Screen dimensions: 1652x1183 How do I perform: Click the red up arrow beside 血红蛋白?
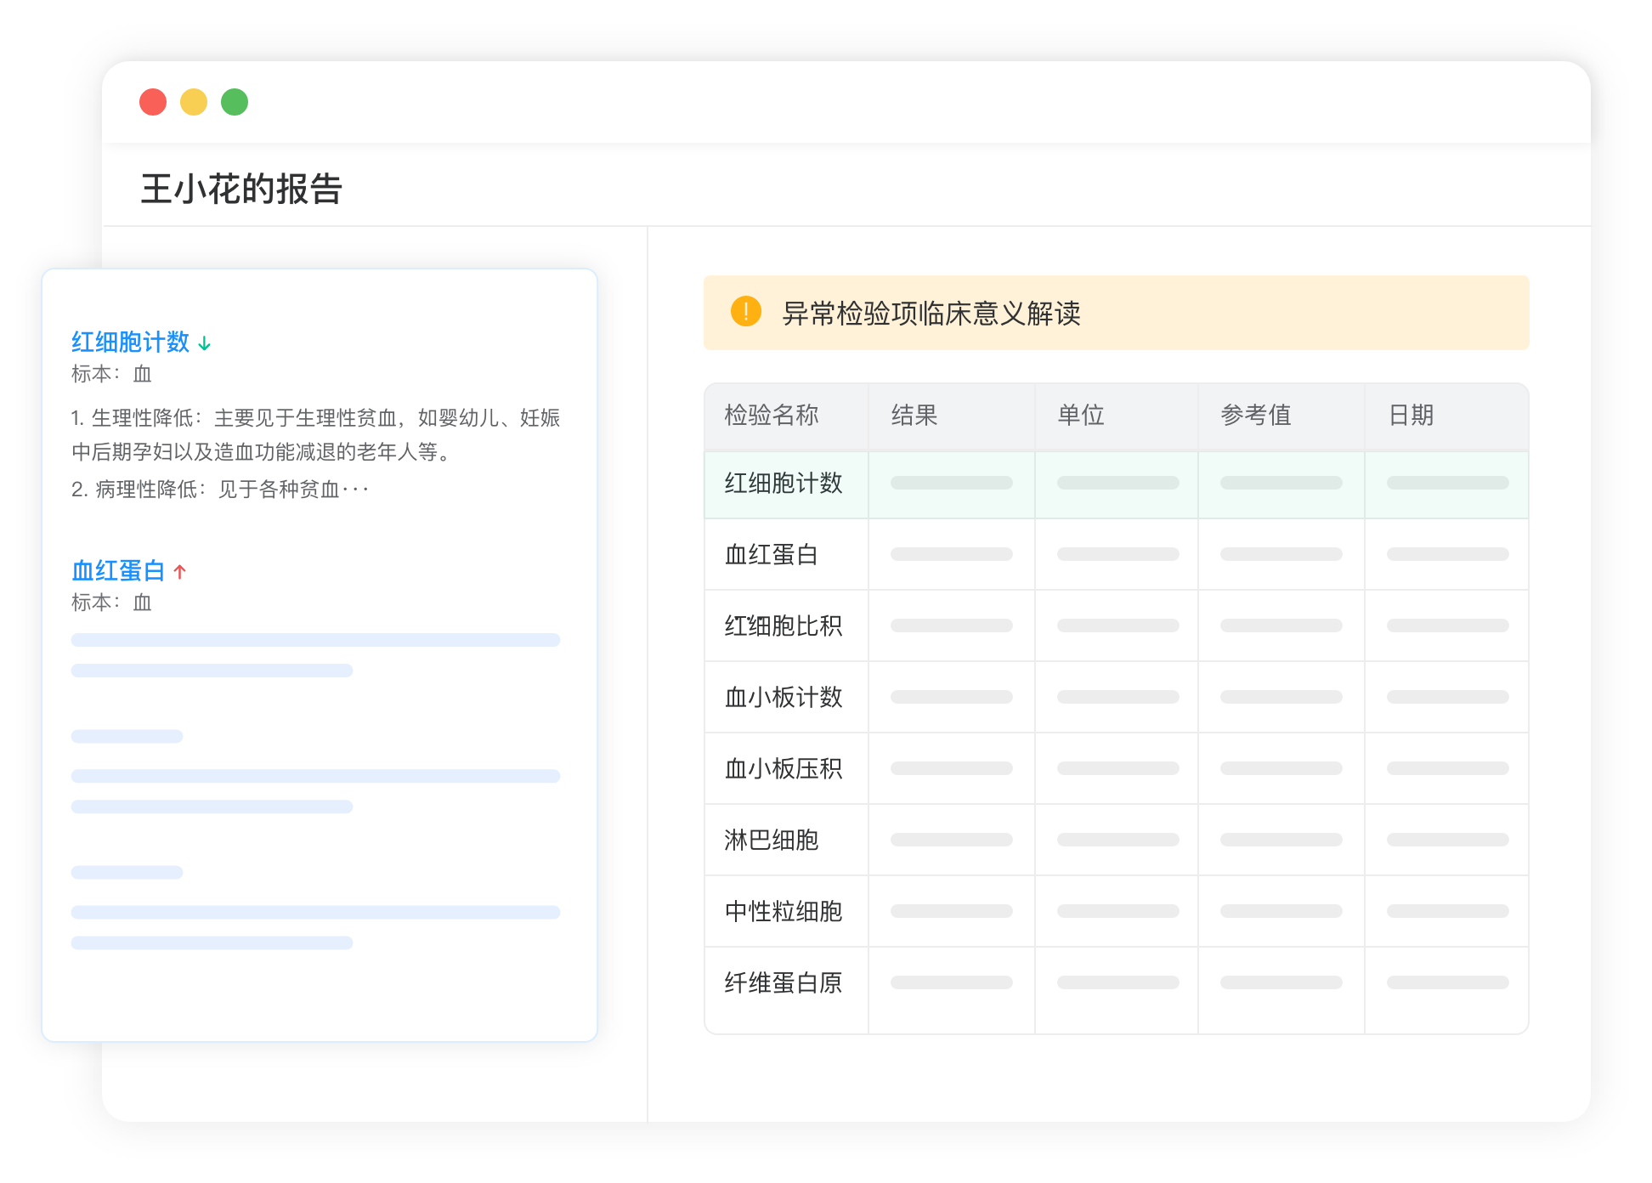179,572
